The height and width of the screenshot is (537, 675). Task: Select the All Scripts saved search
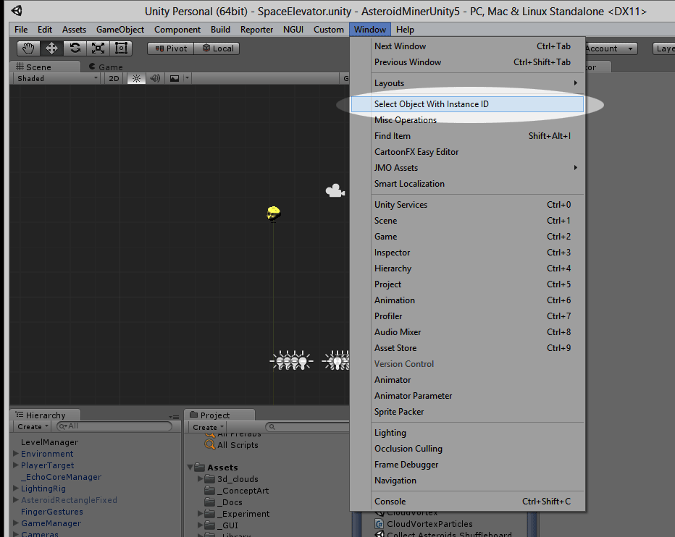click(238, 445)
